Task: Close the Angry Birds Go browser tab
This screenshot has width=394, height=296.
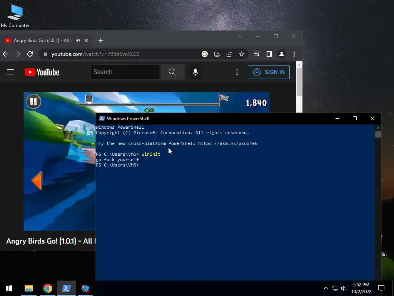Action: pyautogui.click(x=86, y=40)
